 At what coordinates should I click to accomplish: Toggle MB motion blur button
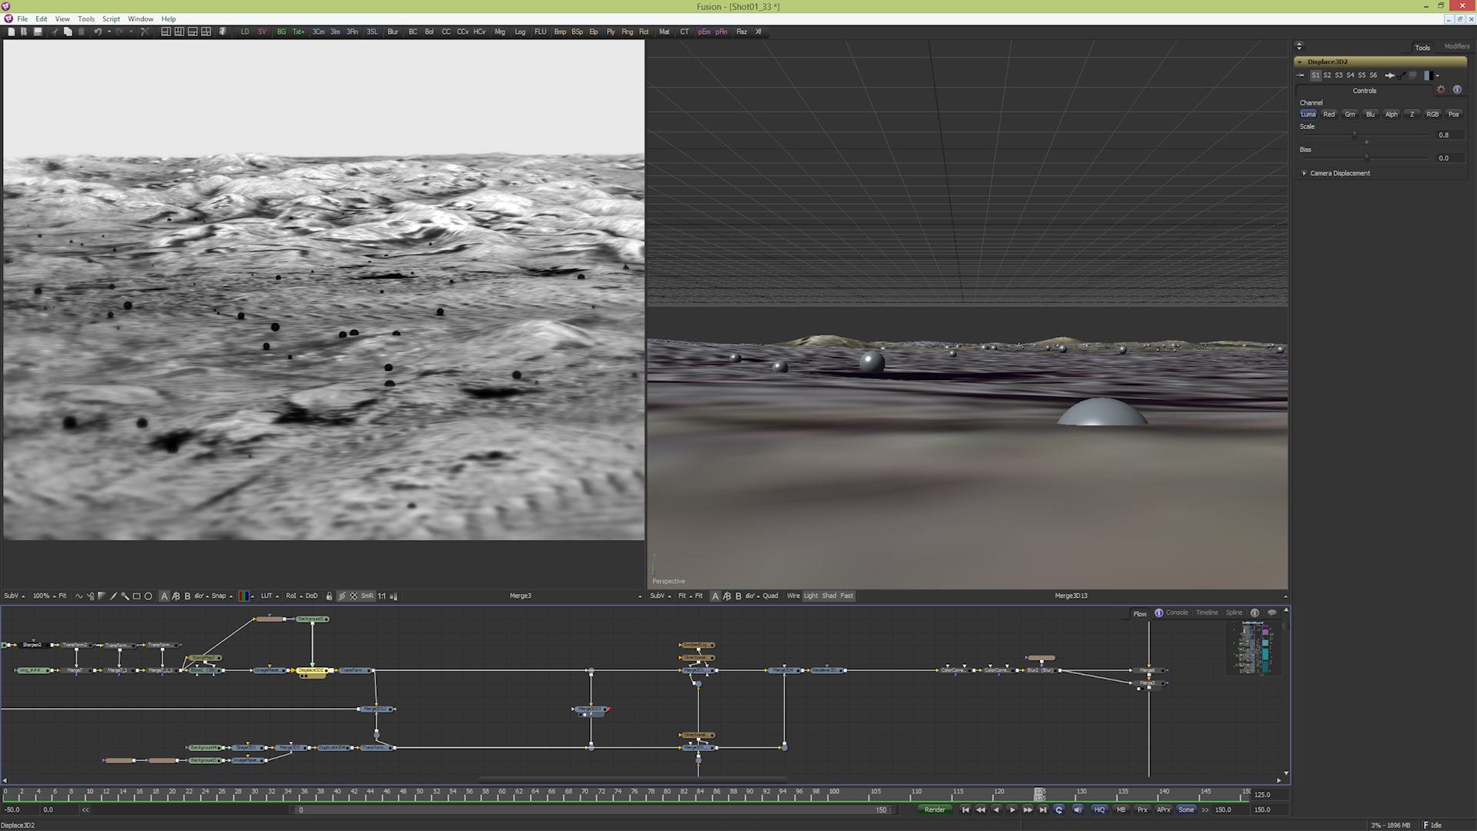click(x=1121, y=809)
